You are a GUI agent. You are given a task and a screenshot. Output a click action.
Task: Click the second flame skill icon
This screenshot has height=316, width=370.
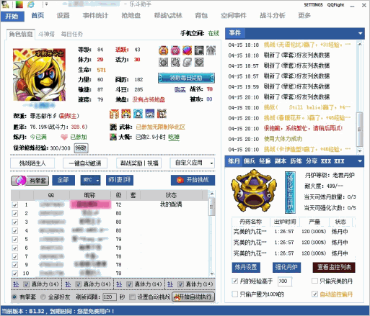point(126,114)
